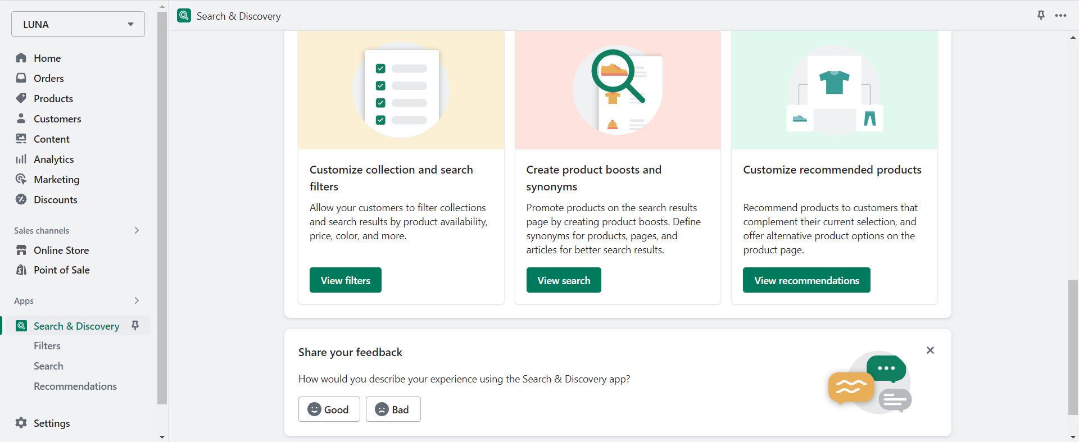1079x442 pixels.
Task: Click the View filters button
Action: tap(346, 280)
